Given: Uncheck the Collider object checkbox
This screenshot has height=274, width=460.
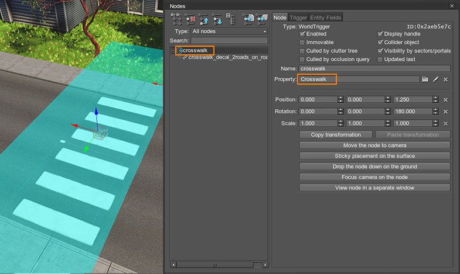Looking at the screenshot, I should 380,43.
